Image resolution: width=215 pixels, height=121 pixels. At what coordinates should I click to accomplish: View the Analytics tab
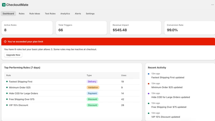[65, 14]
